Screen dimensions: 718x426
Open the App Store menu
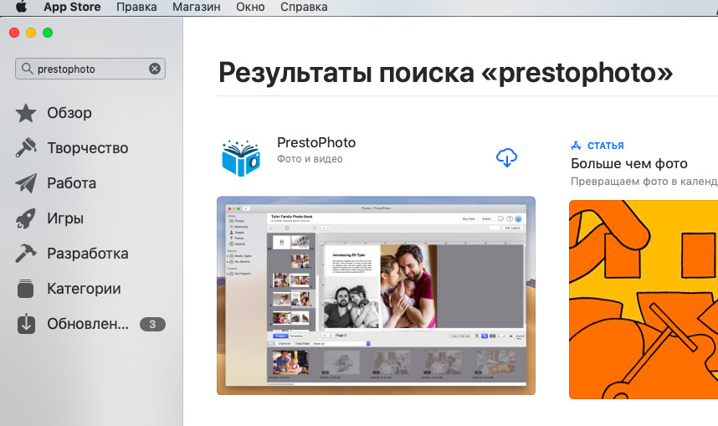pyautogui.click(x=72, y=7)
